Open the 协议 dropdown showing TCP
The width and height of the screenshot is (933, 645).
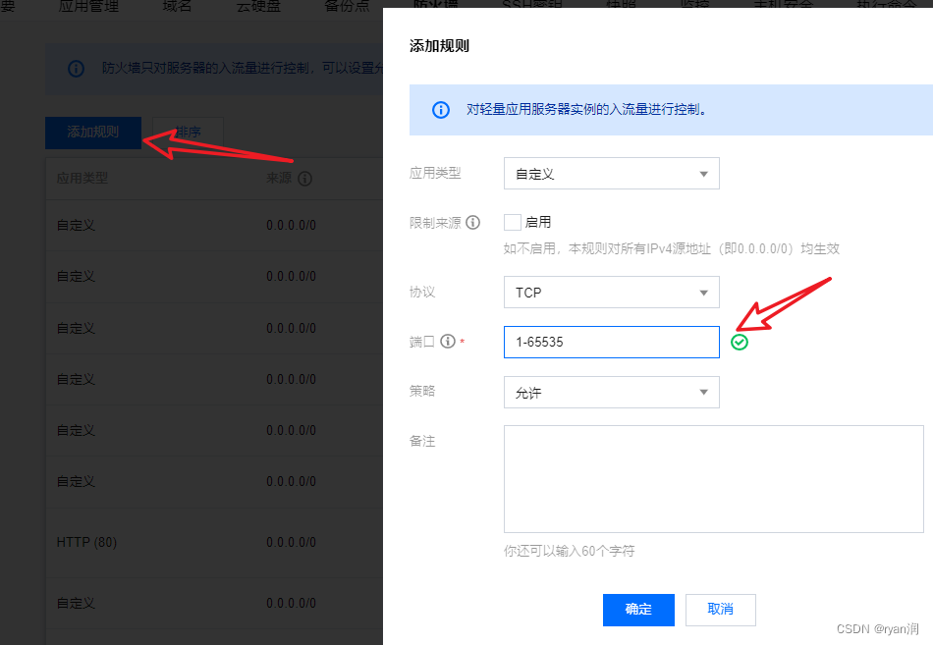[611, 292]
